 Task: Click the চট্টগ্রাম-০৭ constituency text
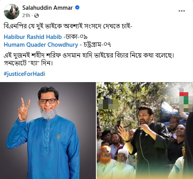(x=95, y=45)
